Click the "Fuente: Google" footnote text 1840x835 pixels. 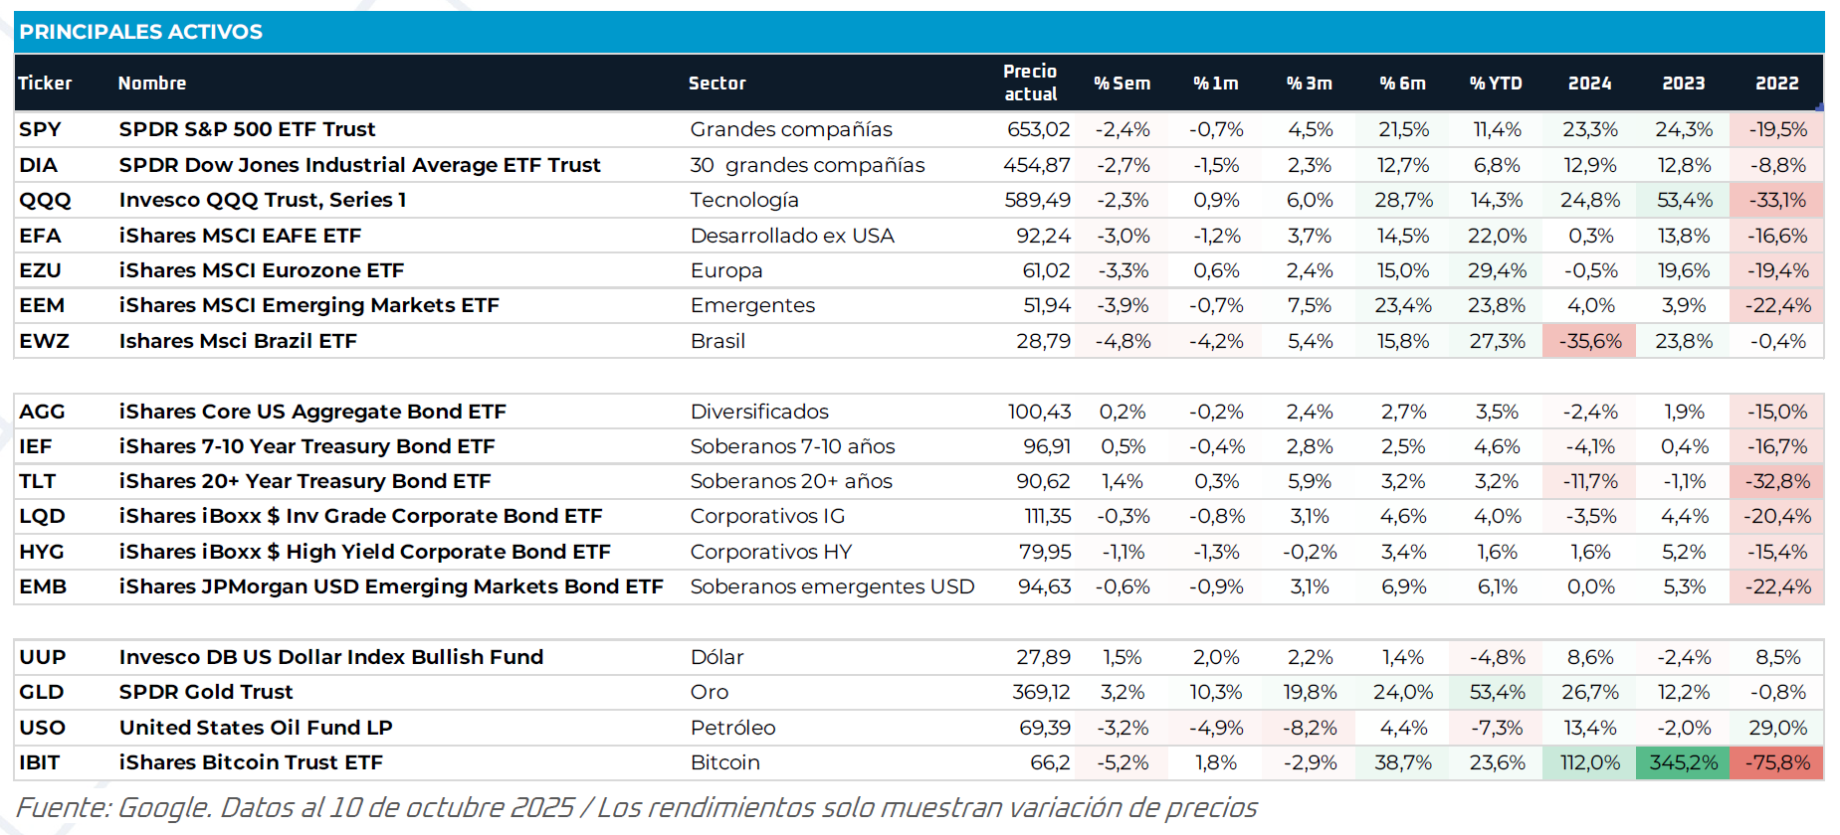(113, 807)
